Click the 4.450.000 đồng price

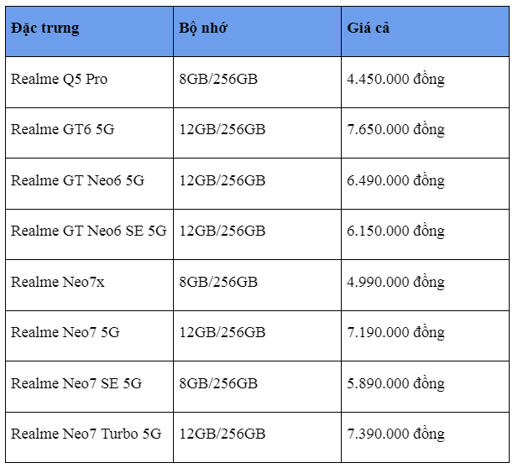pyautogui.click(x=395, y=80)
